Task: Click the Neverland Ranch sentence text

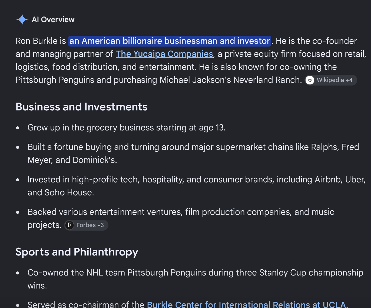Action: point(159,80)
